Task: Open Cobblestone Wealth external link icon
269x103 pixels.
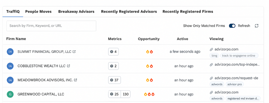Action: [x=69, y=66]
